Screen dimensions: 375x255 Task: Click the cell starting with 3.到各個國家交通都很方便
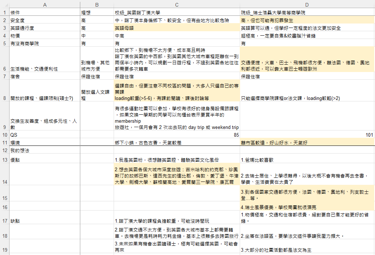click(307, 193)
